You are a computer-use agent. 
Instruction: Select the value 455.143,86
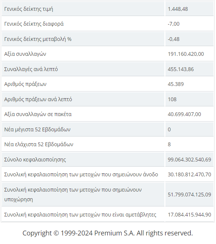(x=181, y=69)
